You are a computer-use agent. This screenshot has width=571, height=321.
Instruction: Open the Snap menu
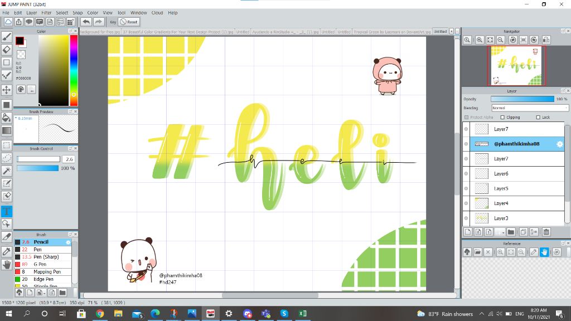pyautogui.click(x=78, y=13)
